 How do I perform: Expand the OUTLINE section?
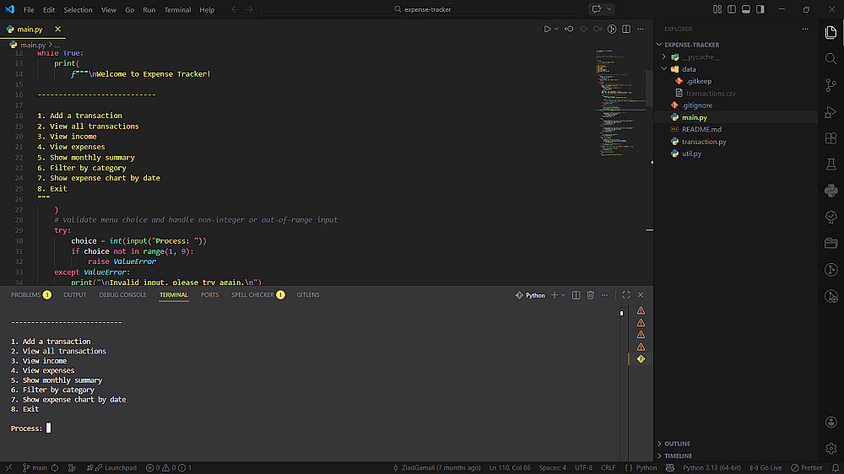click(677, 444)
